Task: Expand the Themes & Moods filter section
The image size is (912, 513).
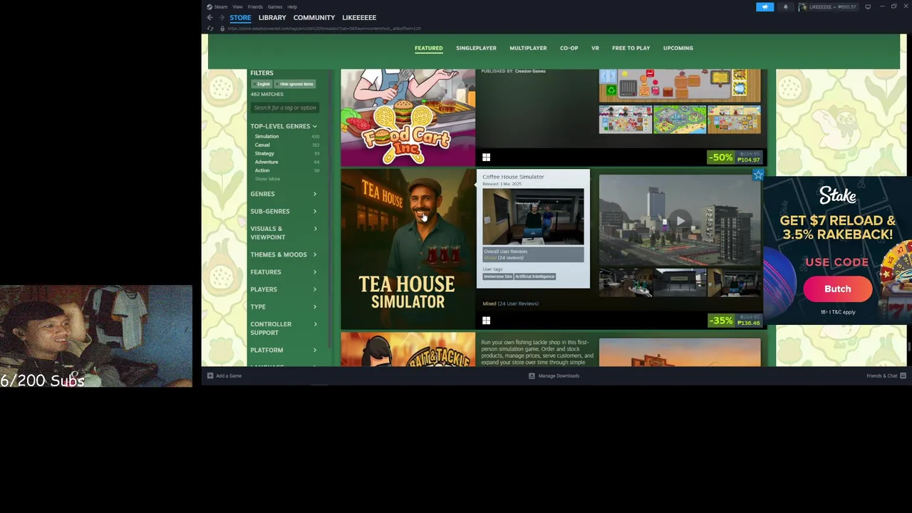Action: (x=284, y=254)
